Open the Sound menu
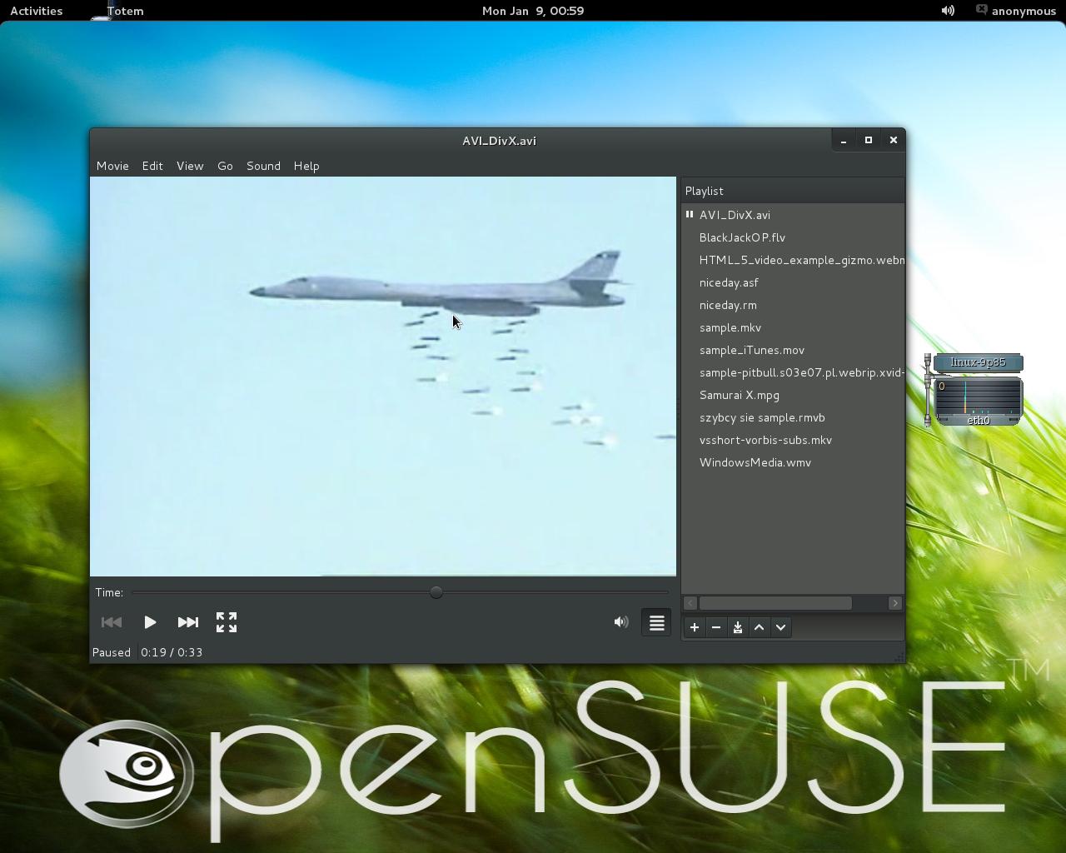Screen dimensions: 1066x853 (x=263, y=166)
